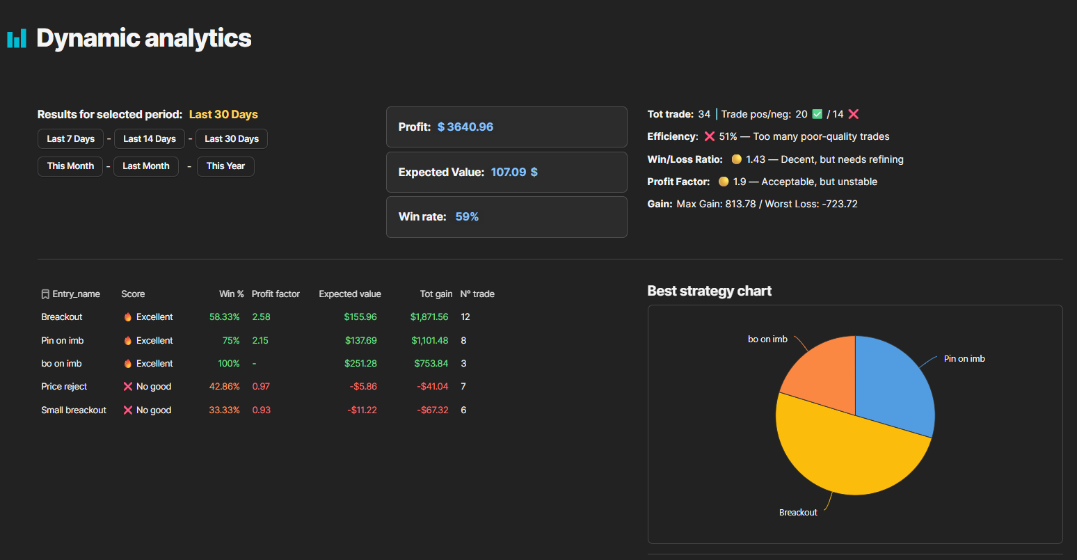This screenshot has width=1077, height=560.
Task: Click the flame icon in Breackout row
Action: [x=128, y=317]
